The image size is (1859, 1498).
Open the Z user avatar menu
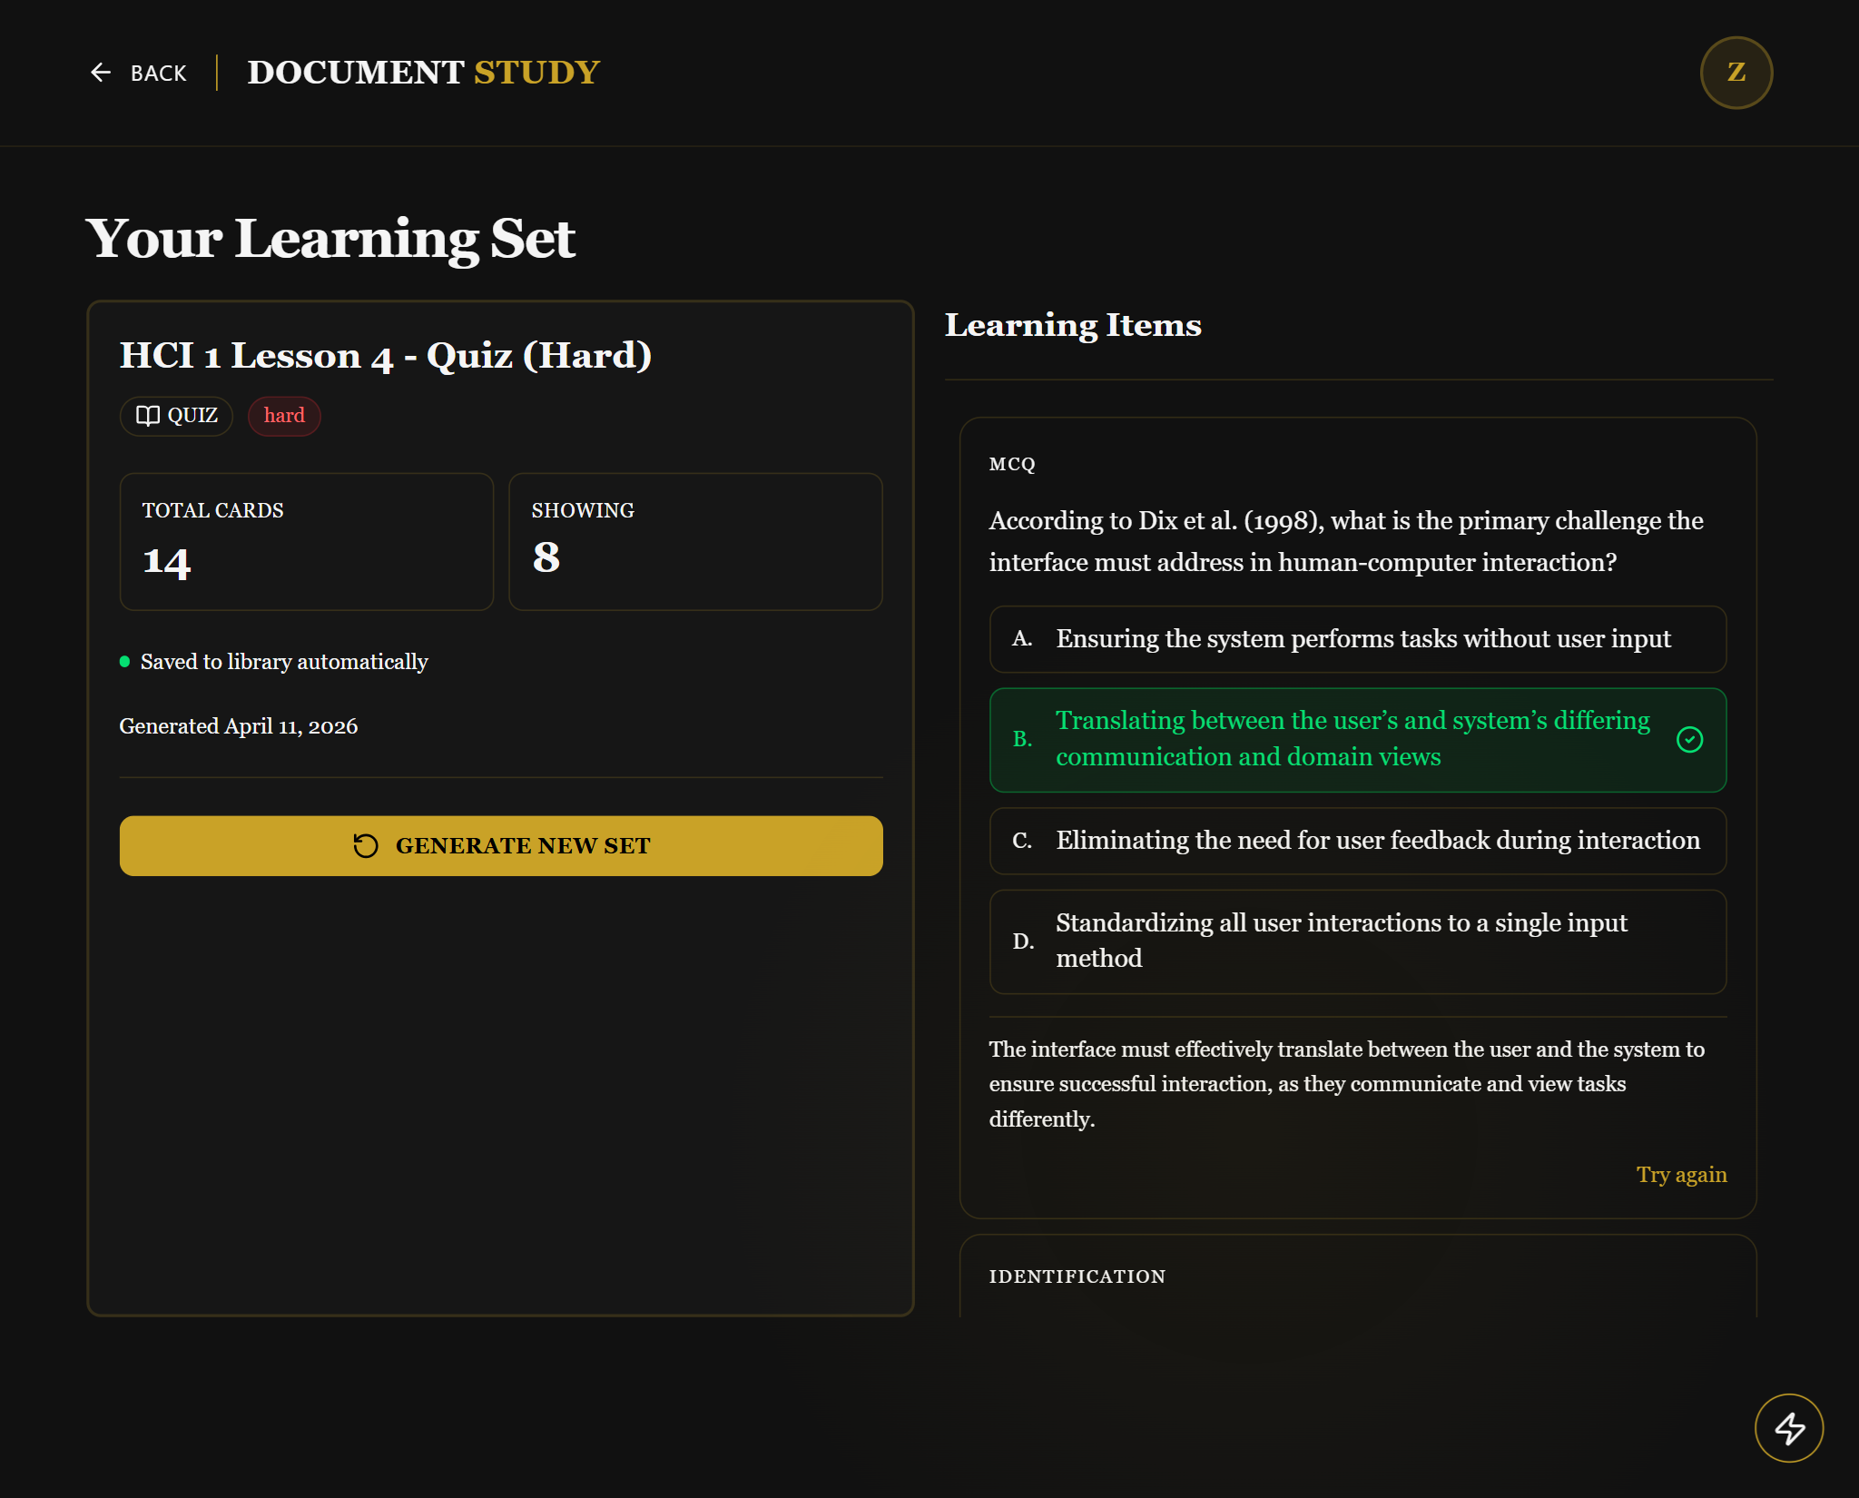click(x=1735, y=73)
